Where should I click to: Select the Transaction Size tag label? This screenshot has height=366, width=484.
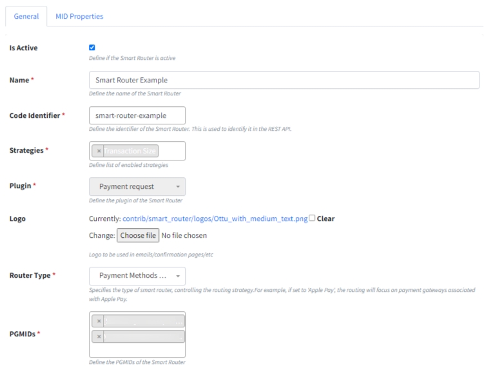tap(131, 151)
